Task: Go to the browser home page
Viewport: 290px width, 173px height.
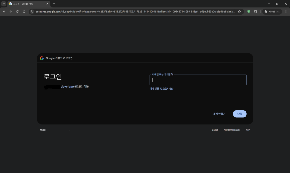Action: click(x=24, y=12)
